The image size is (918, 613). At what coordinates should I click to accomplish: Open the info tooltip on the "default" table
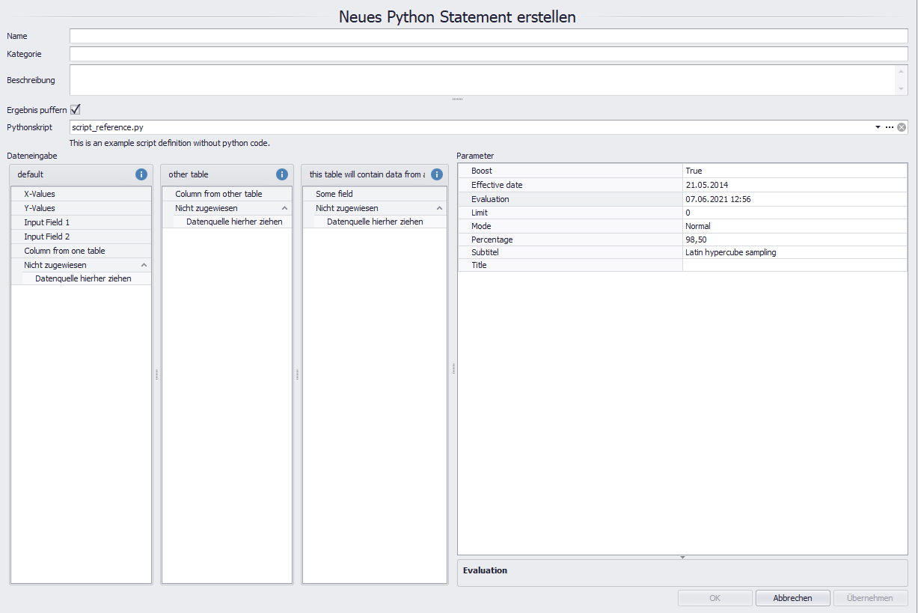point(141,174)
